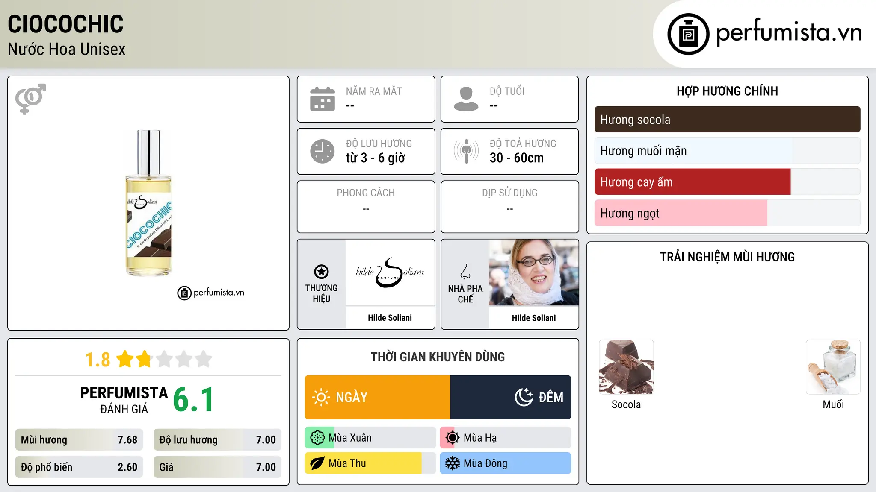Click the Giá 7.00 score row
The width and height of the screenshot is (876, 492).
click(x=218, y=467)
